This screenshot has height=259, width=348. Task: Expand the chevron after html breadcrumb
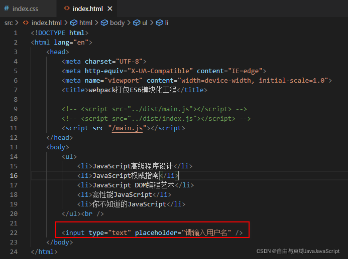click(96, 23)
